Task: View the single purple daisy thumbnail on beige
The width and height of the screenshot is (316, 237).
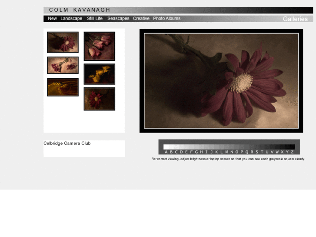Action: point(63,42)
